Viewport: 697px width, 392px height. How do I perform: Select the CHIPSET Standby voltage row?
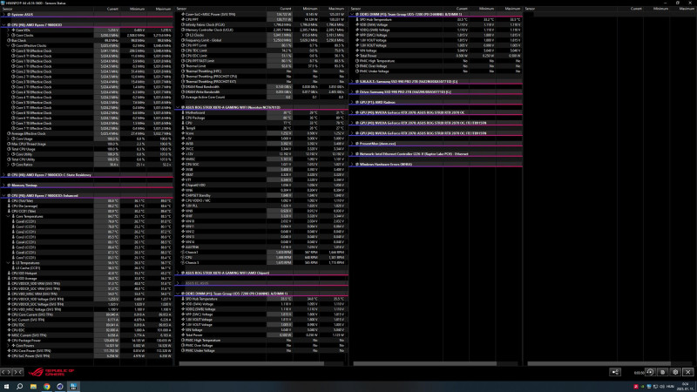[261, 195]
